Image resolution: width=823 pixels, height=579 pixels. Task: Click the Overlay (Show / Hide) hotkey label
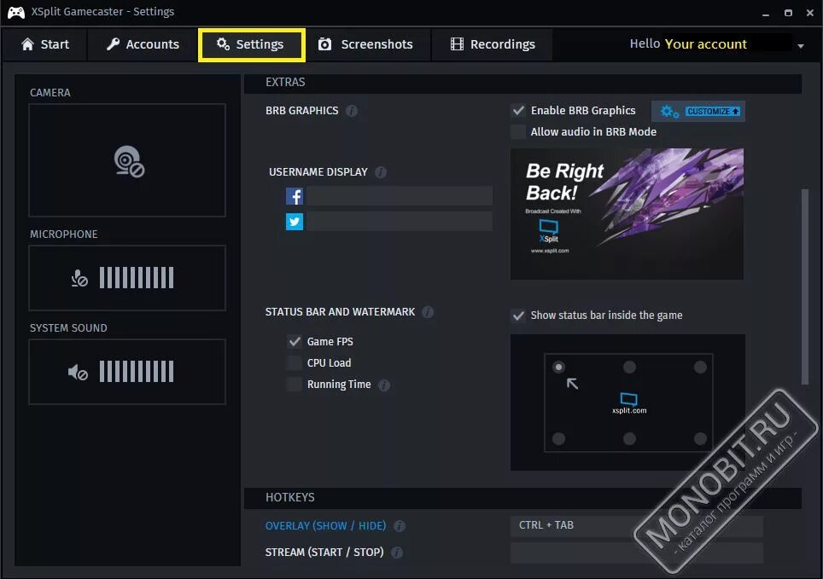pos(325,526)
